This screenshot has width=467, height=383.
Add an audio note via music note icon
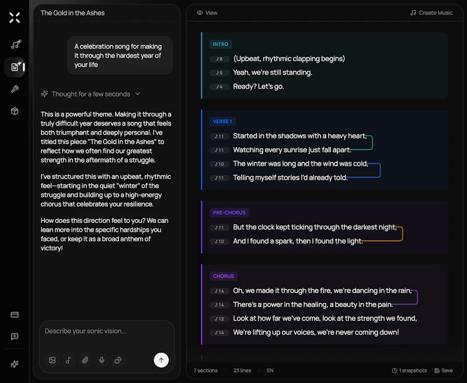68,360
